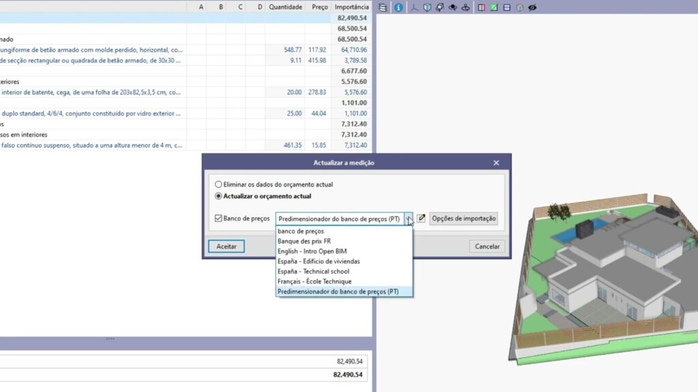Open 'Opções de importação' button
Image resolution: width=698 pixels, height=392 pixels.
(464, 218)
